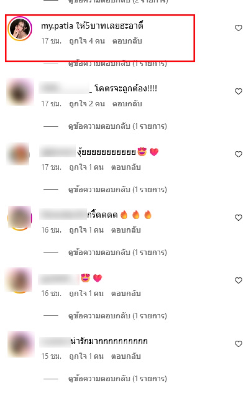
Task: Open avatar of the งุ้ยยยยย commenter
Action: [x=18, y=154]
